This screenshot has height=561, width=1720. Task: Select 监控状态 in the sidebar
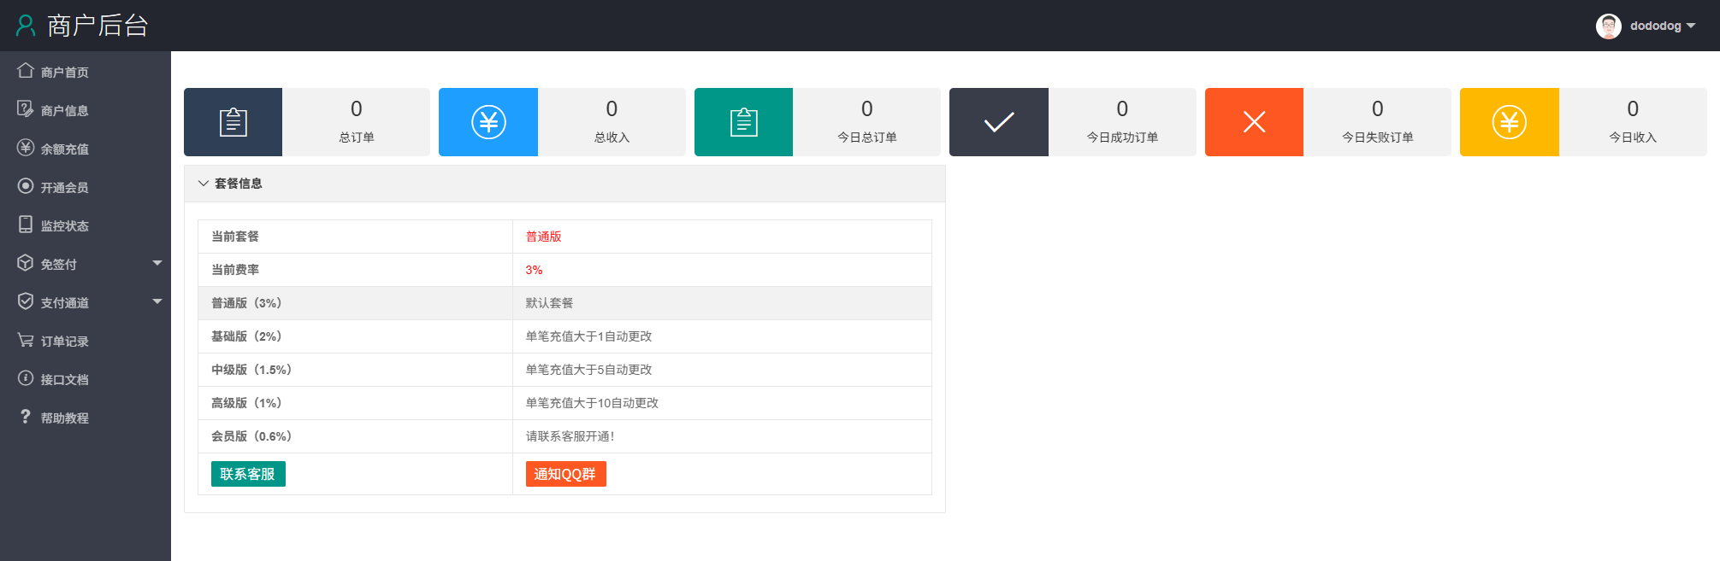pos(64,226)
